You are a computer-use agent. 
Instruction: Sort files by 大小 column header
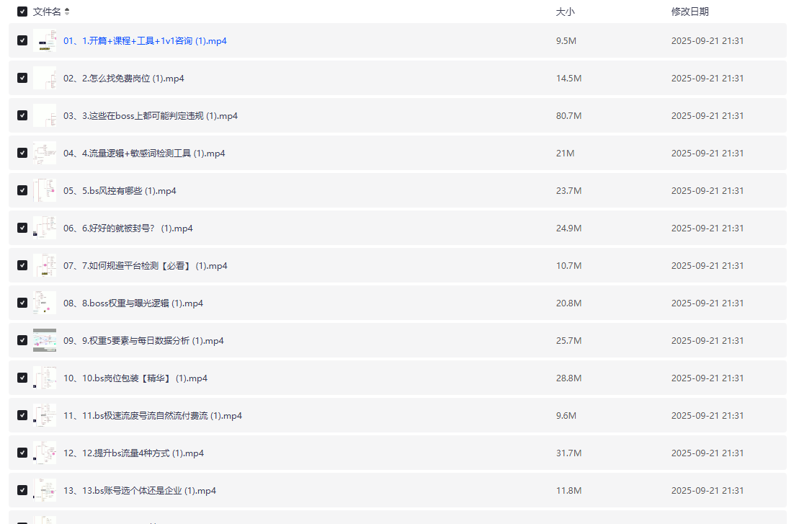565,12
